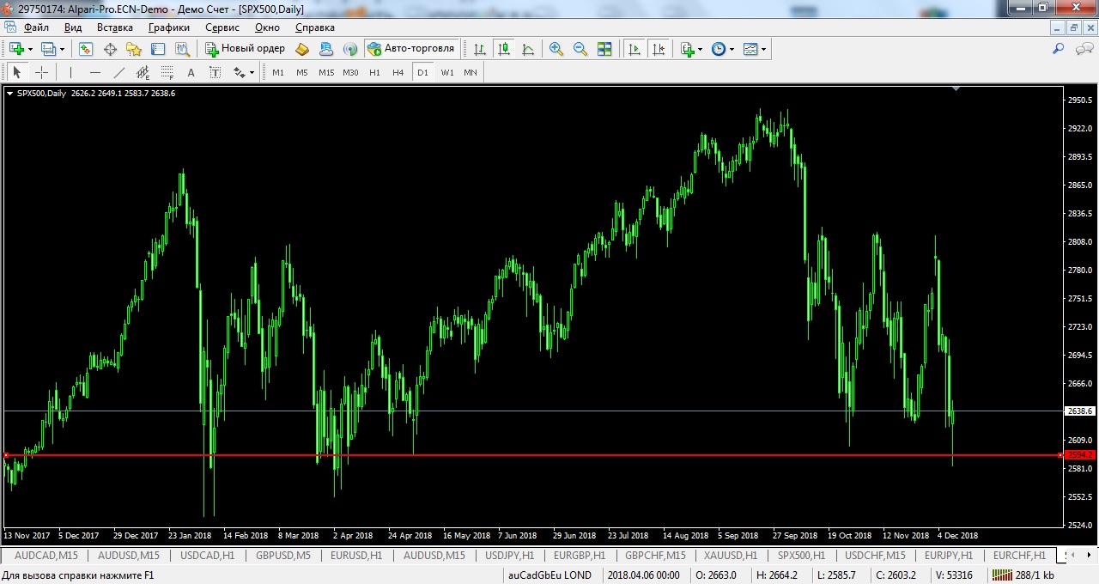The image size is (1099, 584).
Task: Click the auCadGbEu LOND profile in the status bar
Action: (x=549, y=575)
